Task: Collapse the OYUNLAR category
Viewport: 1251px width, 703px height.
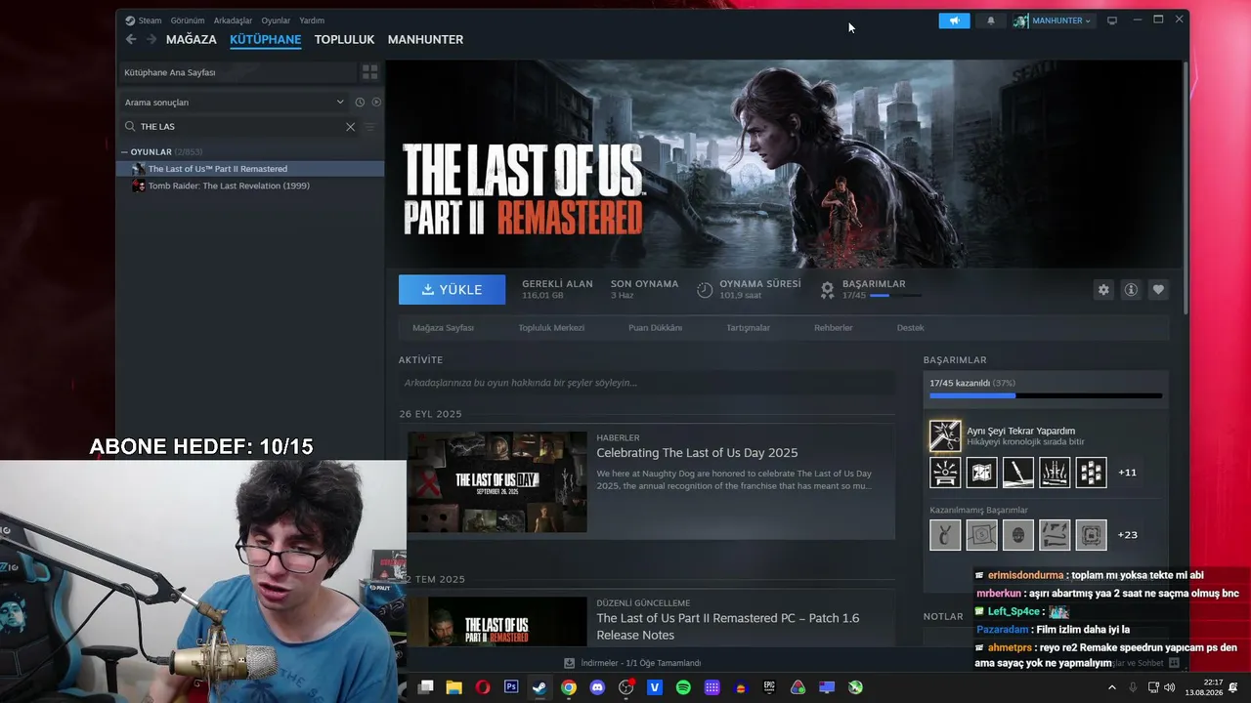Action: pyautogui.click(x=124, y=152)
